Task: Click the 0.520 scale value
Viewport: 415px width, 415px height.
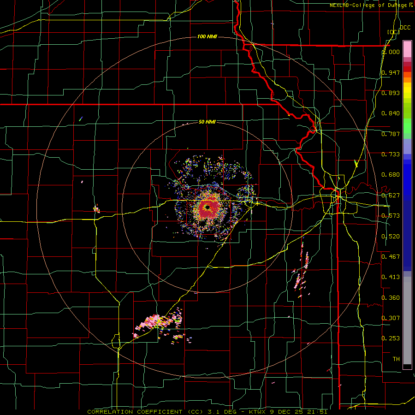Action: [391, 237]
